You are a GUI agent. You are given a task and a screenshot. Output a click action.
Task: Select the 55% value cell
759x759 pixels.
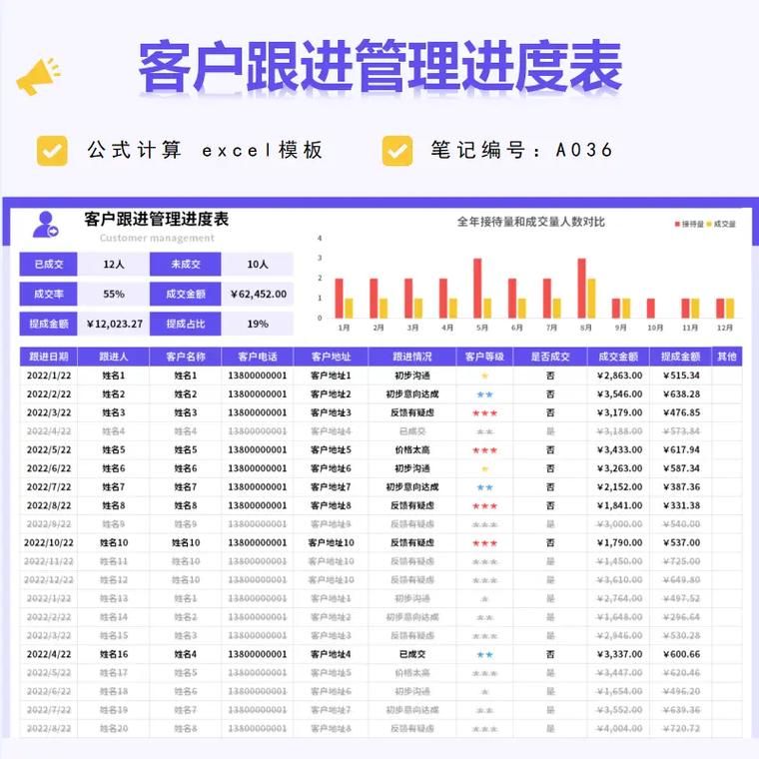113,294
